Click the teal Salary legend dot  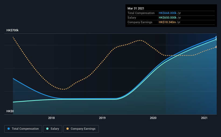[47, 129]
